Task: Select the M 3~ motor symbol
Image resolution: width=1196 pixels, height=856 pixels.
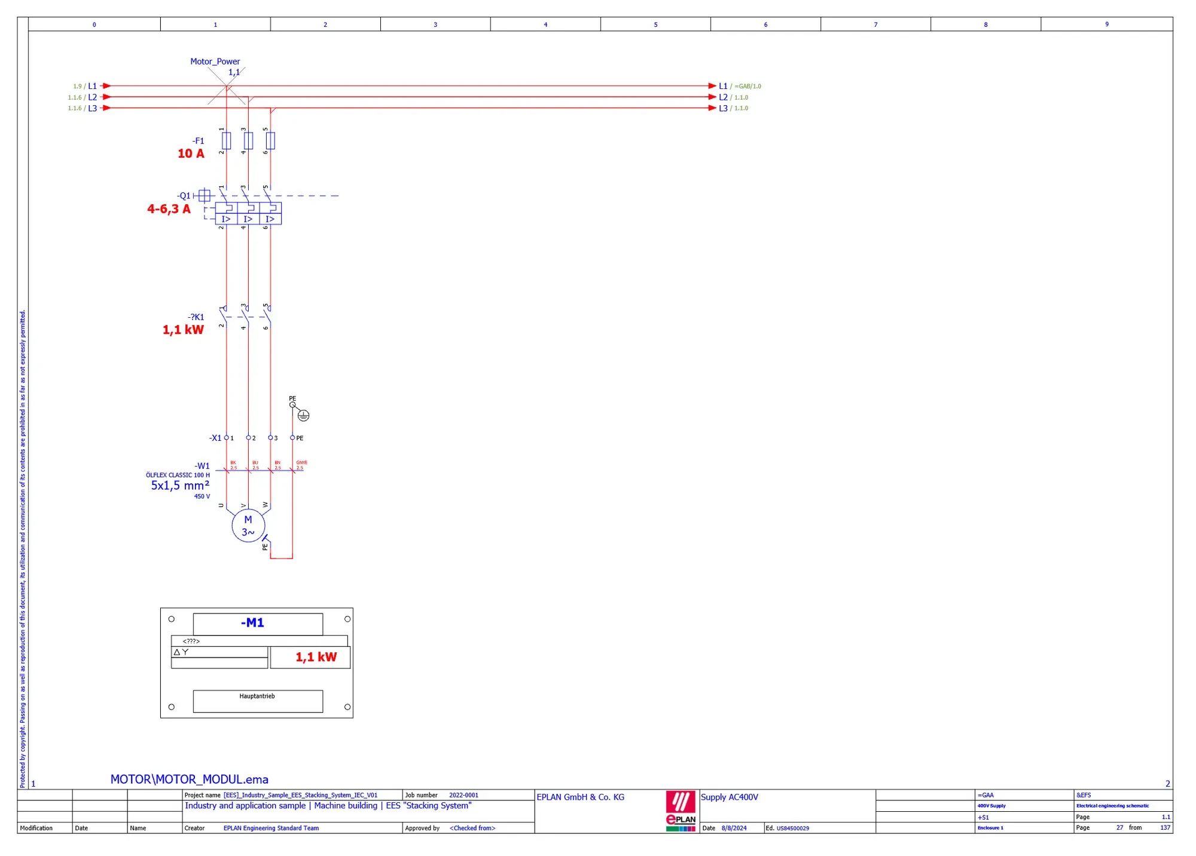Action: pos(248,526)
